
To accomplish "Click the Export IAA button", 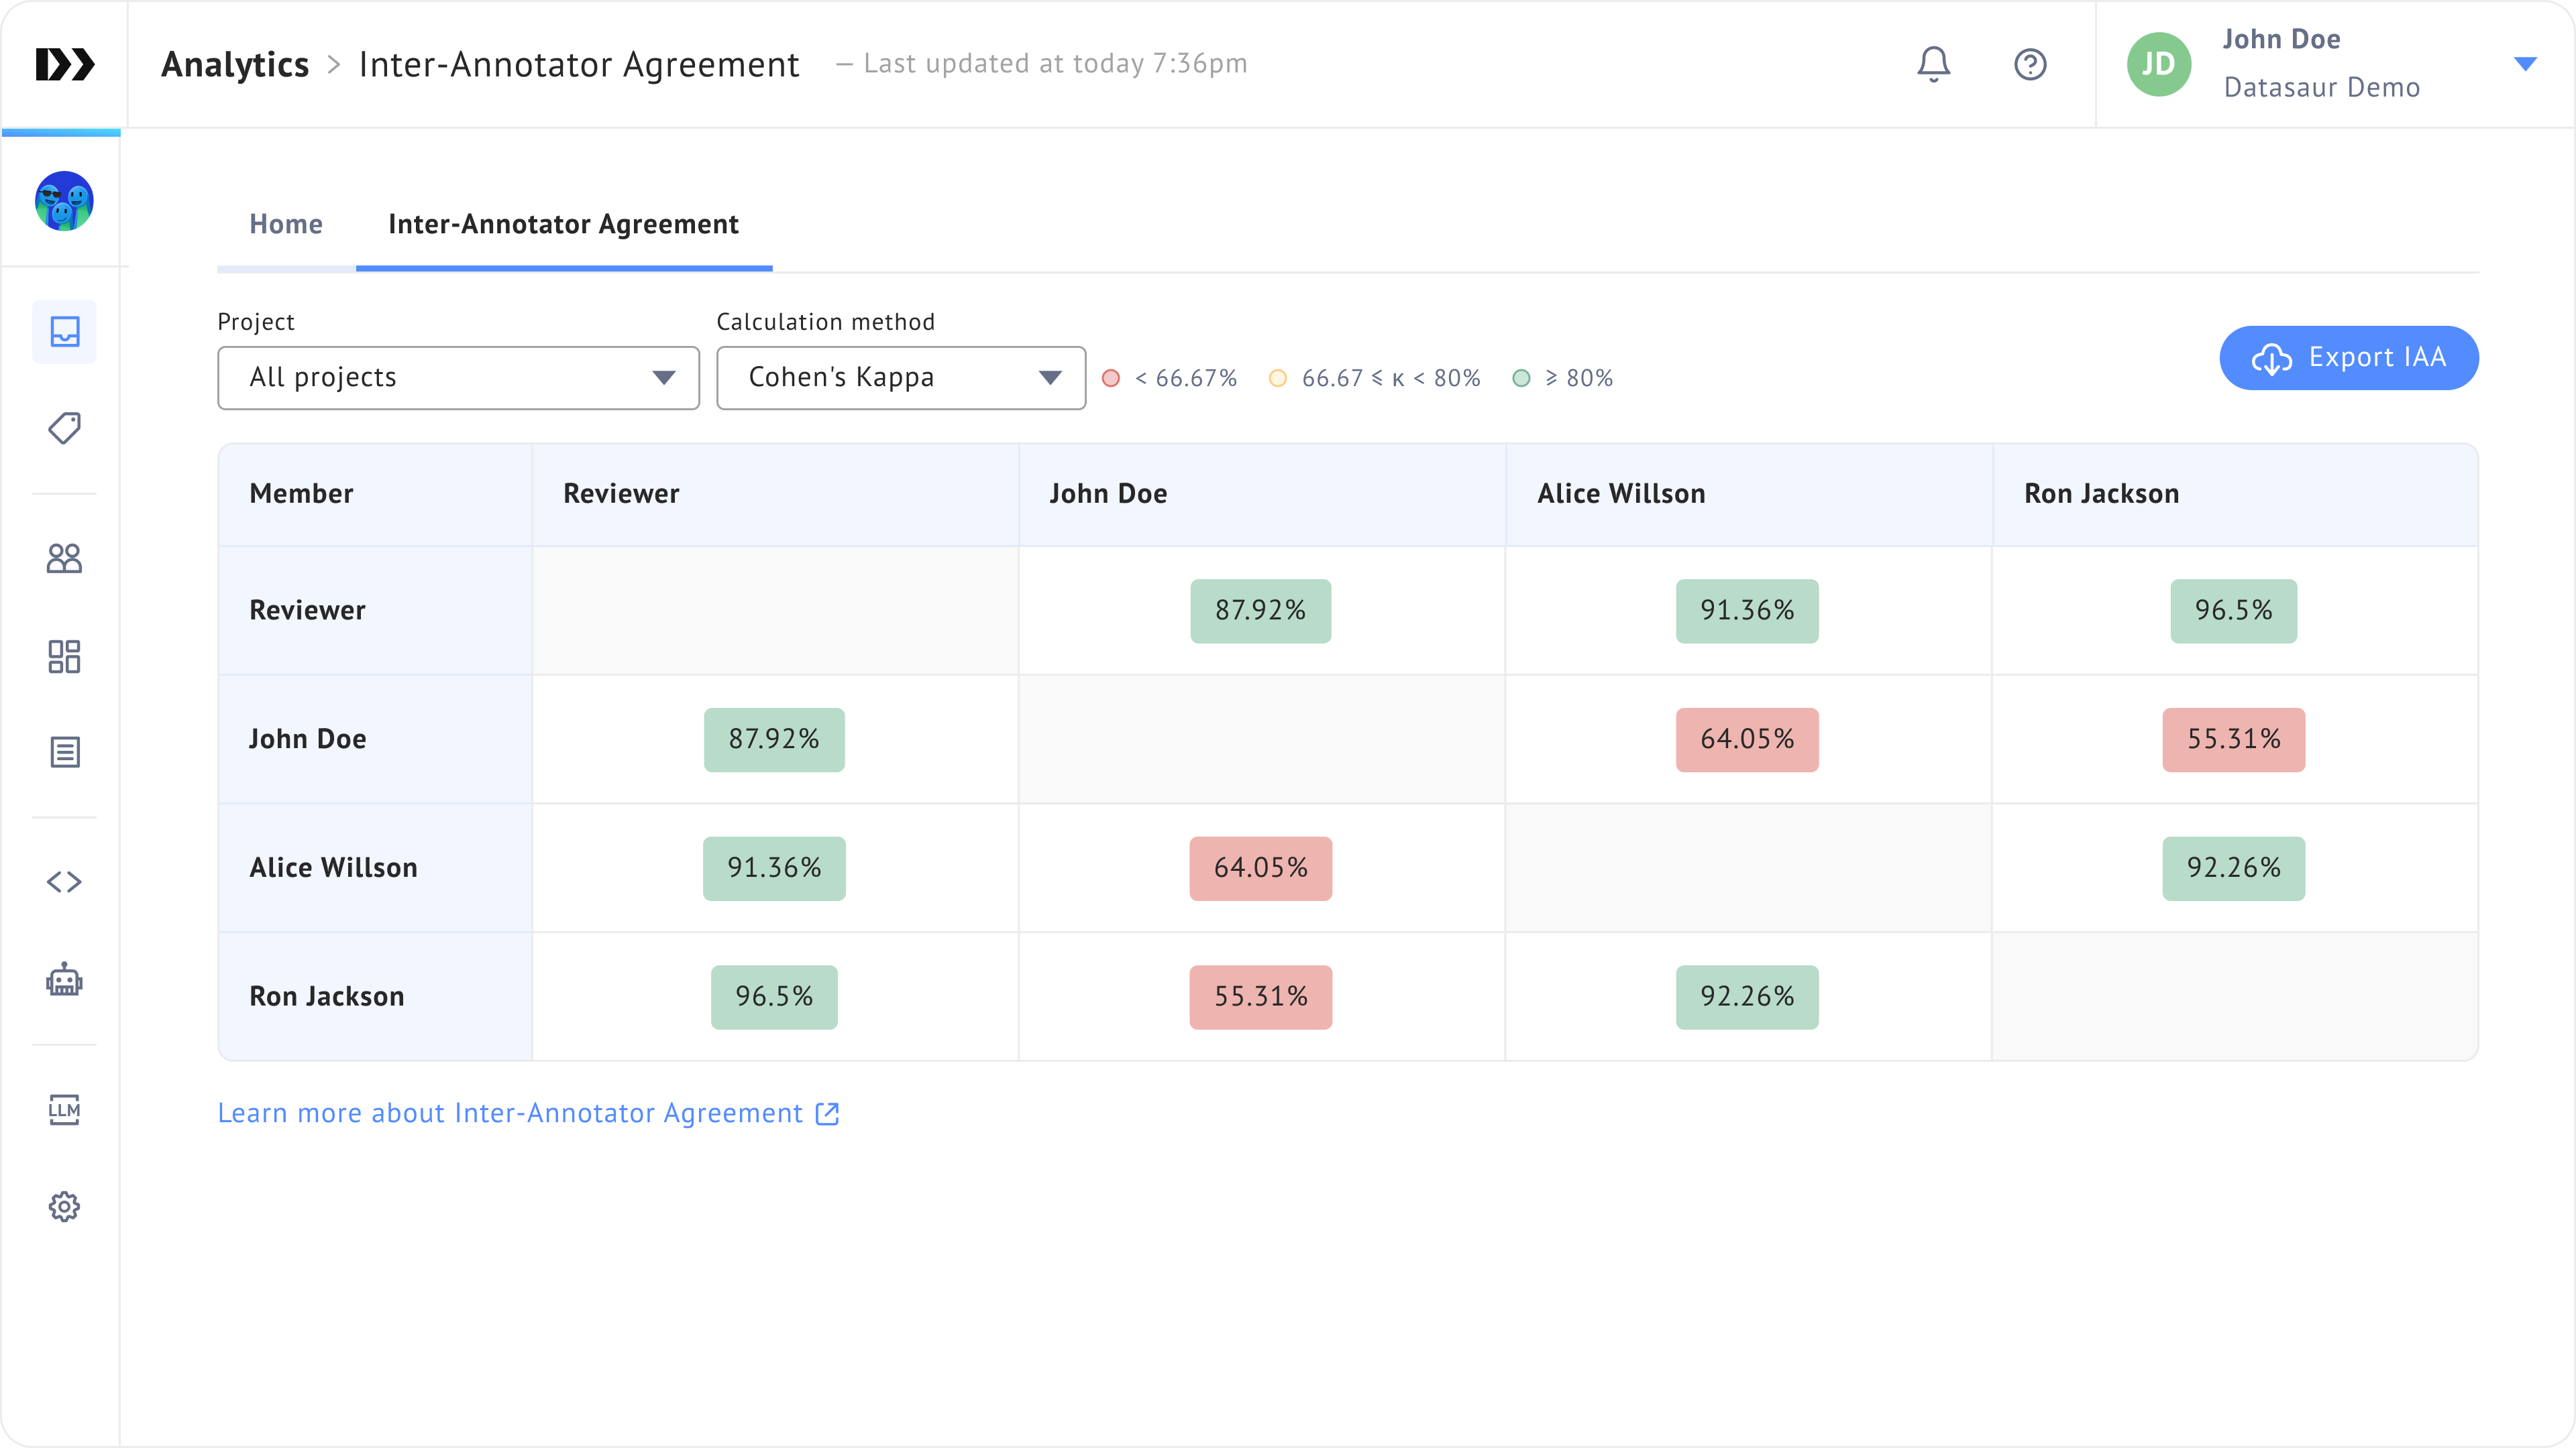I will (x=2348, y=358).
